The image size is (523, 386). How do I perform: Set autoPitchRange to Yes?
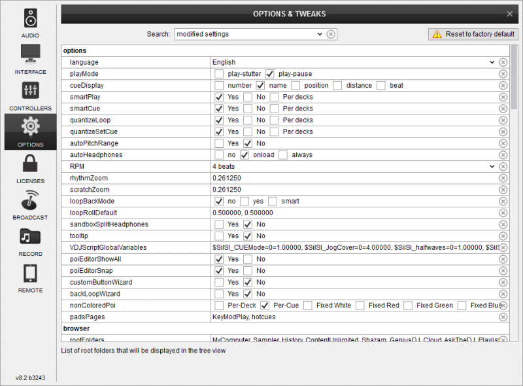(219, 143)
